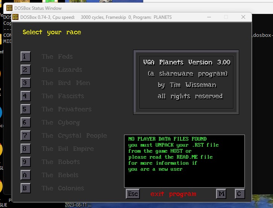Image resolution: width=273 pixels, height=208 pixels.
Task: Click 'by Tim Wisseman' credit line
Action: (187, 85)
